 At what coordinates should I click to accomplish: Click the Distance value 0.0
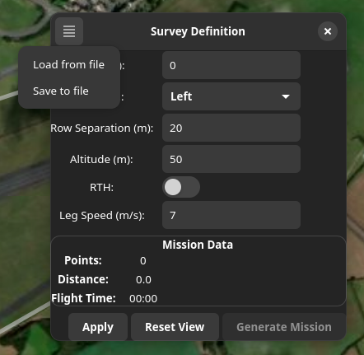point(143,280)
